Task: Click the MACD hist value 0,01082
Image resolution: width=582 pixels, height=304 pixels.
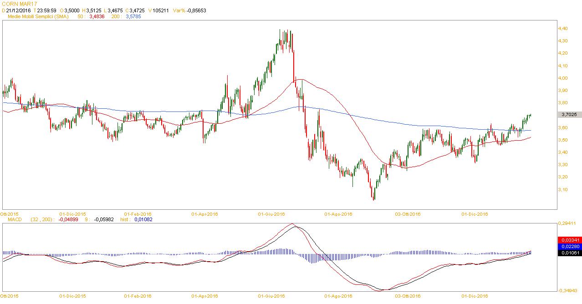Action: 143,219
